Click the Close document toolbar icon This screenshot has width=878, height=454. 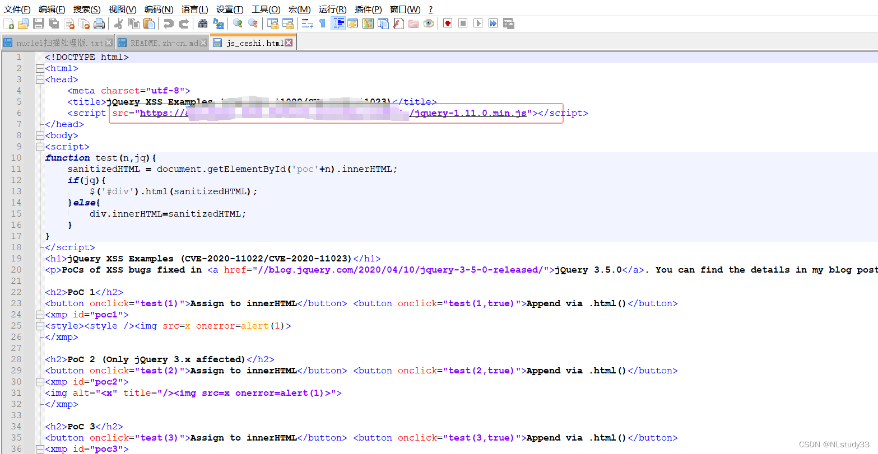click(69, 24)
